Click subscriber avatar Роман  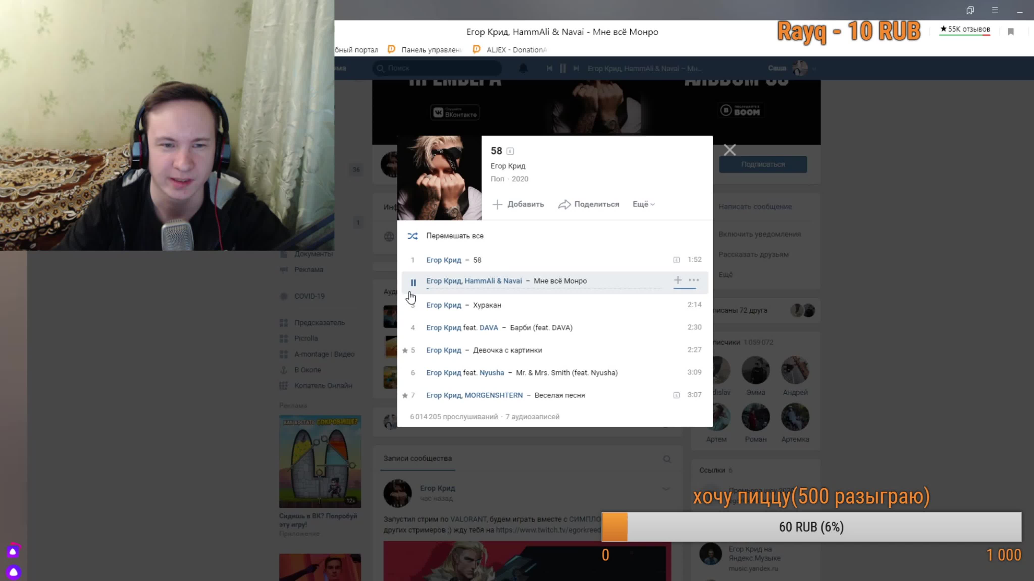[755, 417]
